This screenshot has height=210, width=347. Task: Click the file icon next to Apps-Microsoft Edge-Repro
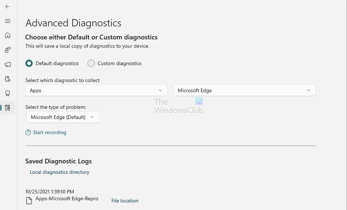(29, 200)
